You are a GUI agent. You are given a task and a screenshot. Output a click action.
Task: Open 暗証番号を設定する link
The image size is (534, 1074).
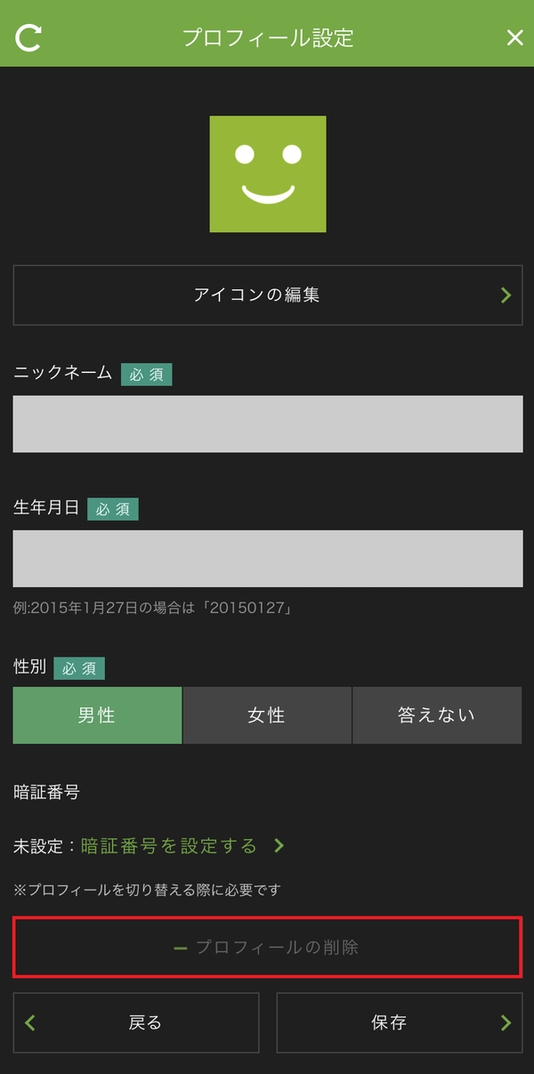[x=169, y=845]
